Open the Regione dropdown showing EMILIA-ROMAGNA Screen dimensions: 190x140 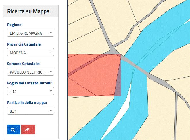tap(30, 33)
